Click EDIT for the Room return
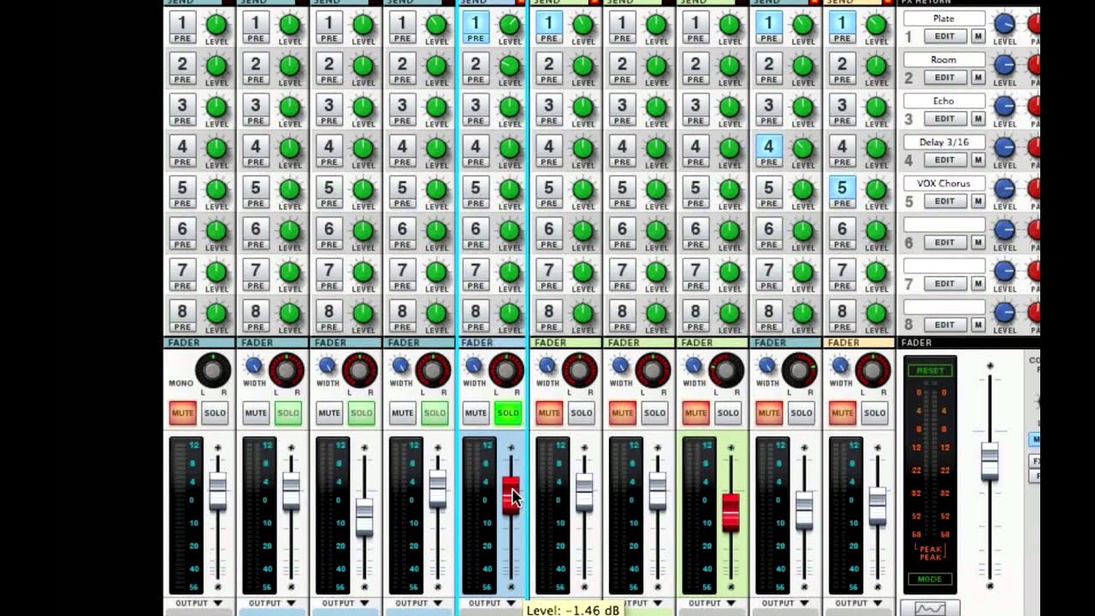Screen dimensions: 1095x616 [944, 77]
